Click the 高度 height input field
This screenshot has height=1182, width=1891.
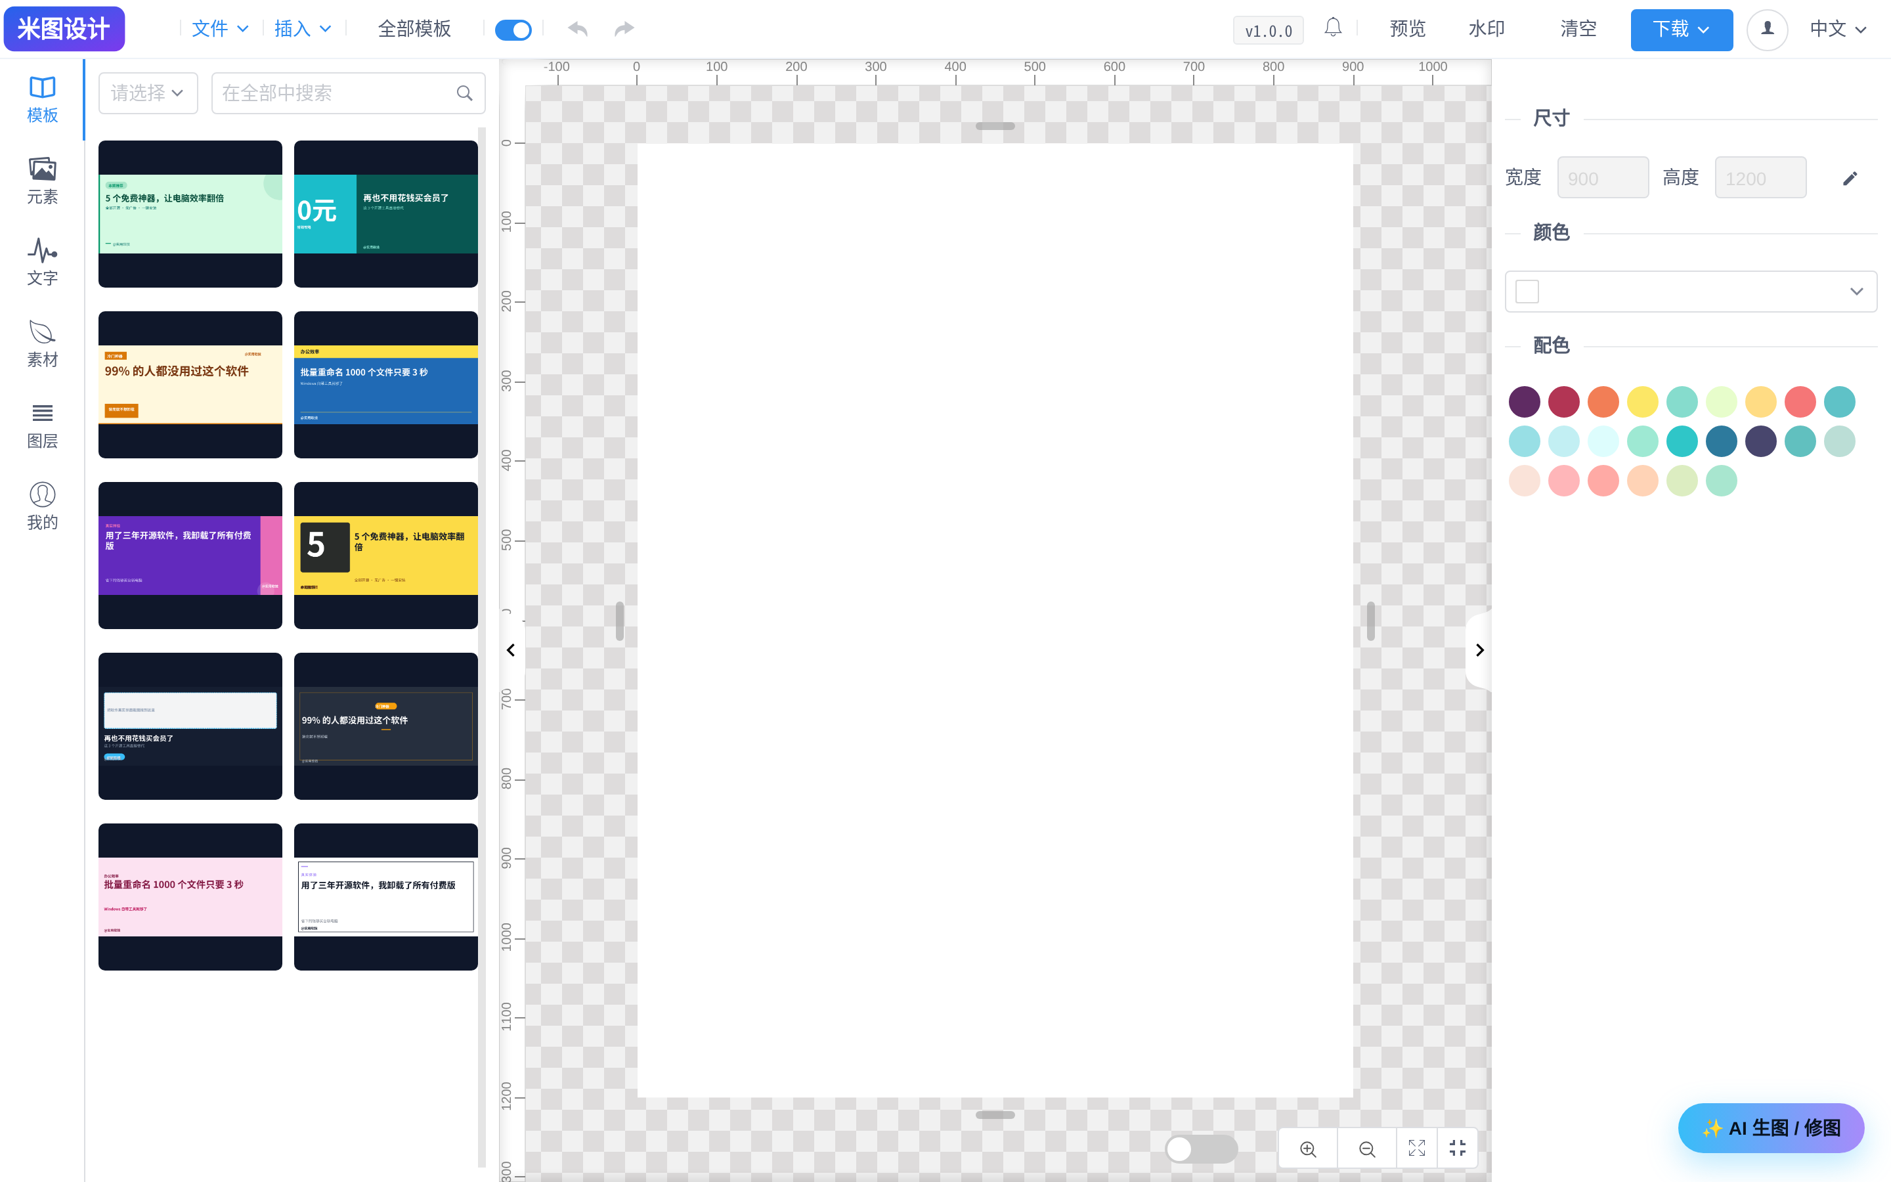pos(1760,177)
